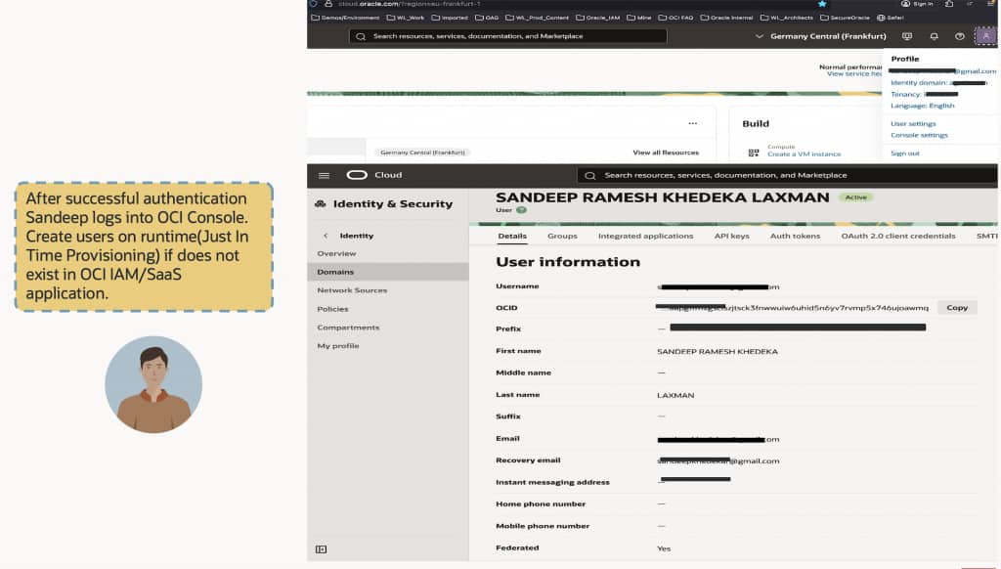The image size is (1001, 569).
Task: Click the browser address bar URL
Action: point(410,4)
